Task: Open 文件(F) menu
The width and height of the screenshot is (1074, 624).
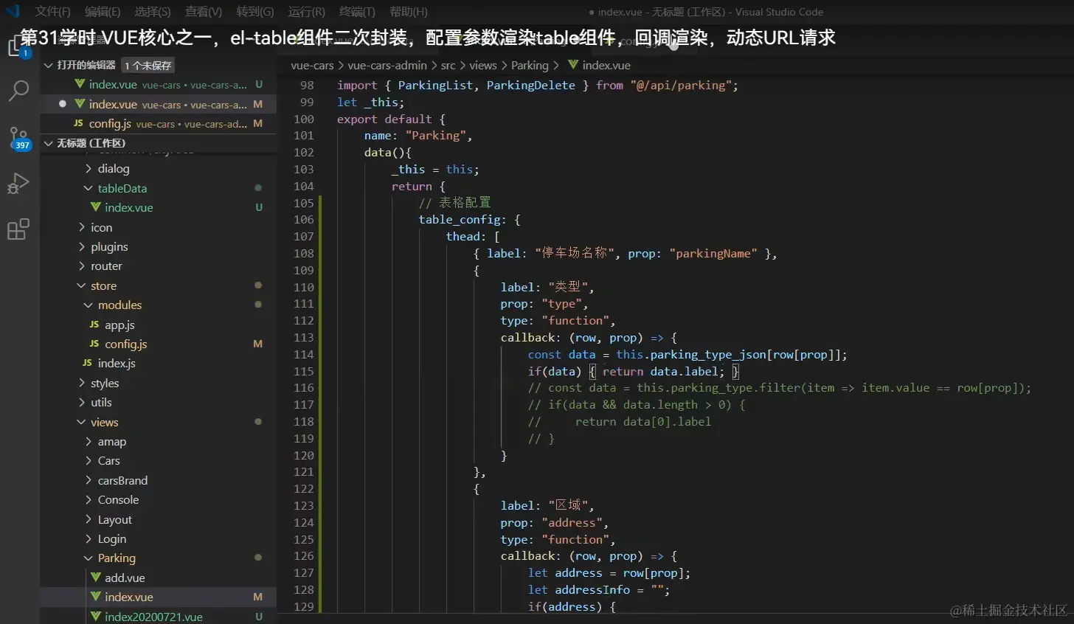Action: pos(52,12)
